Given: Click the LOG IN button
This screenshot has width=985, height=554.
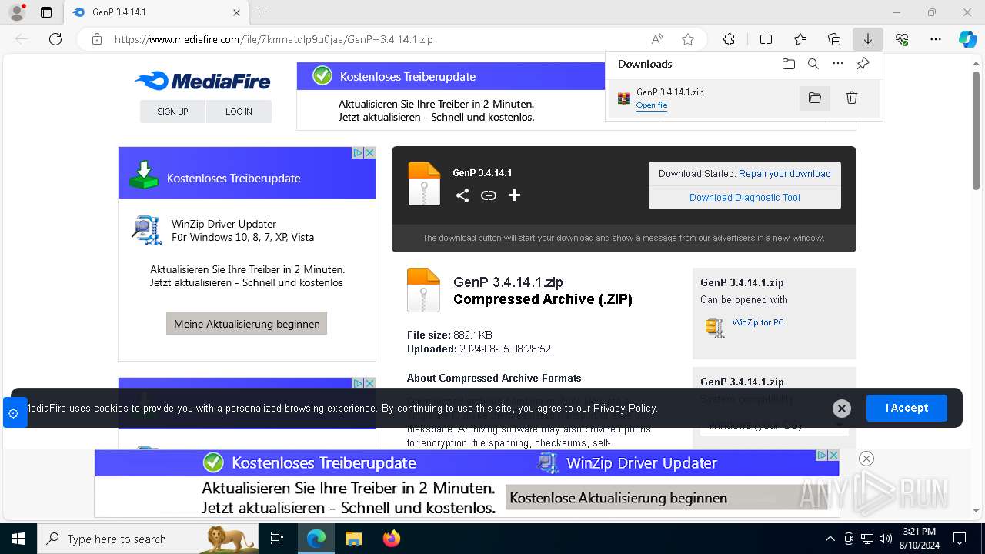Looking at the screenshot, I should (x=239, y=112).
